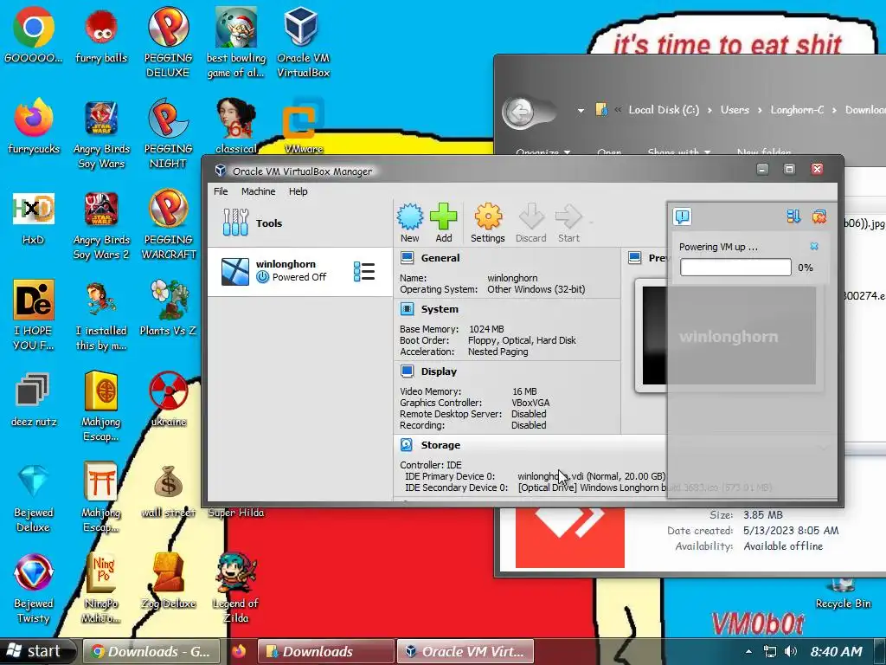Screen dimensions: 886x665
Task: Click the clear notifications icon in progress panel
Action: [x=819, y=216]
